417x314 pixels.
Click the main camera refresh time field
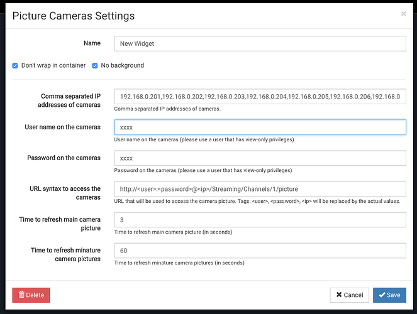coord(260,220)
